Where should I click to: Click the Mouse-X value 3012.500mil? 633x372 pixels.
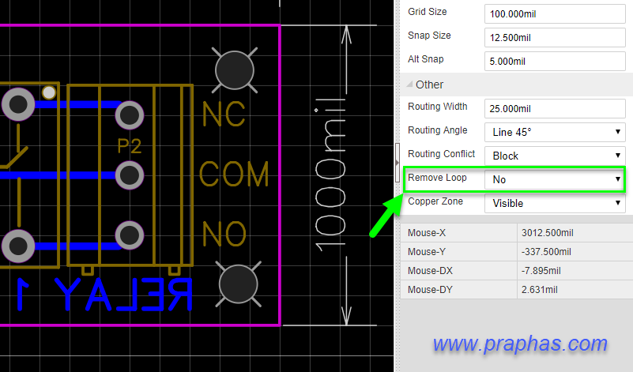[547, 233]
